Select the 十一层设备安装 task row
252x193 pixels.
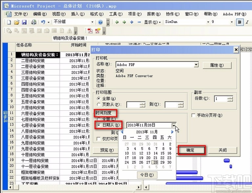coord(35,166)
